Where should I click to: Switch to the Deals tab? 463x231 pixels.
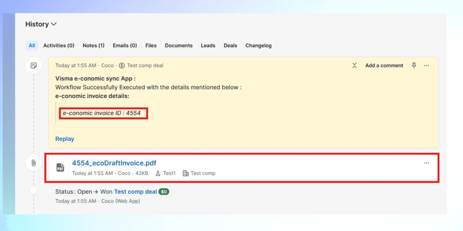230,46
